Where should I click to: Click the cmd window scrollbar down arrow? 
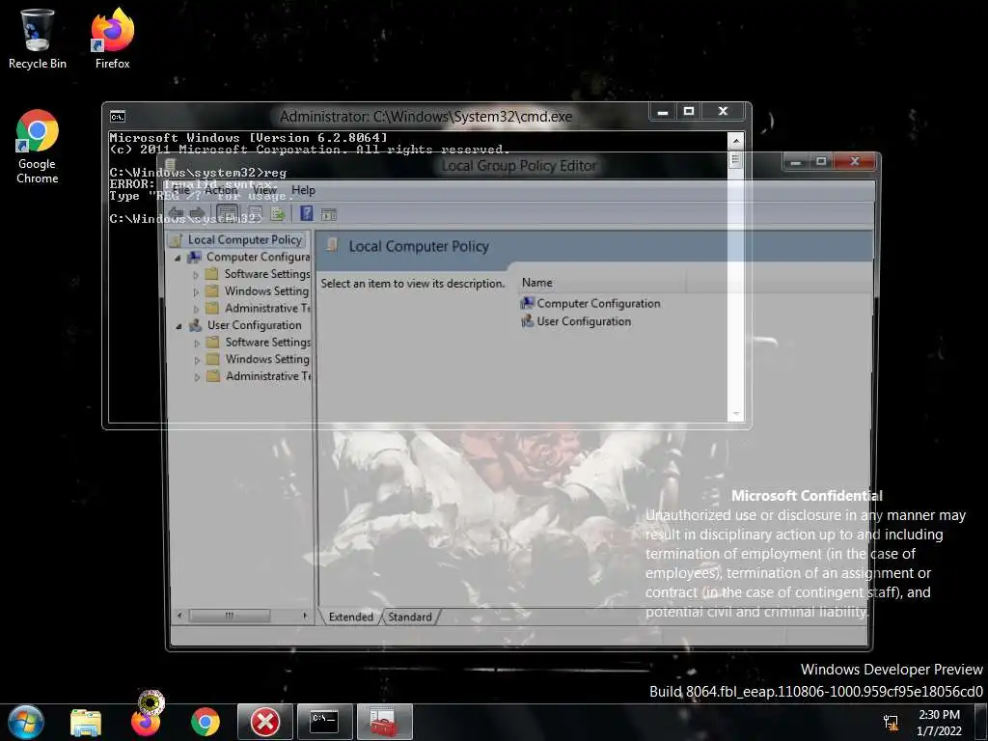pyautogui.click(x=735, y=414)
